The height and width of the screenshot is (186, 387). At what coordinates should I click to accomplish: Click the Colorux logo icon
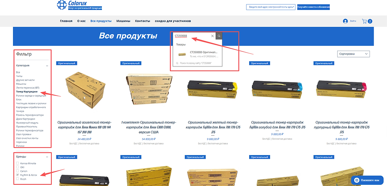[x=62, y=5]
